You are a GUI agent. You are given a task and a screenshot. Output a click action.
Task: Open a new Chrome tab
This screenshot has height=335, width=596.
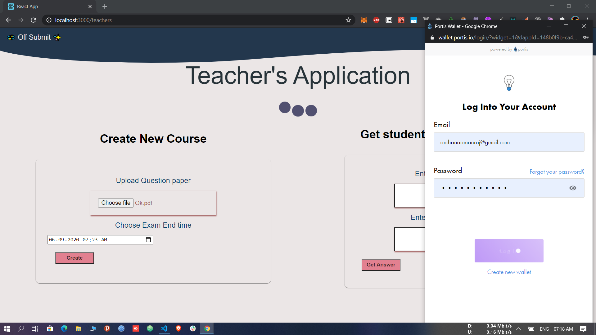105,7
